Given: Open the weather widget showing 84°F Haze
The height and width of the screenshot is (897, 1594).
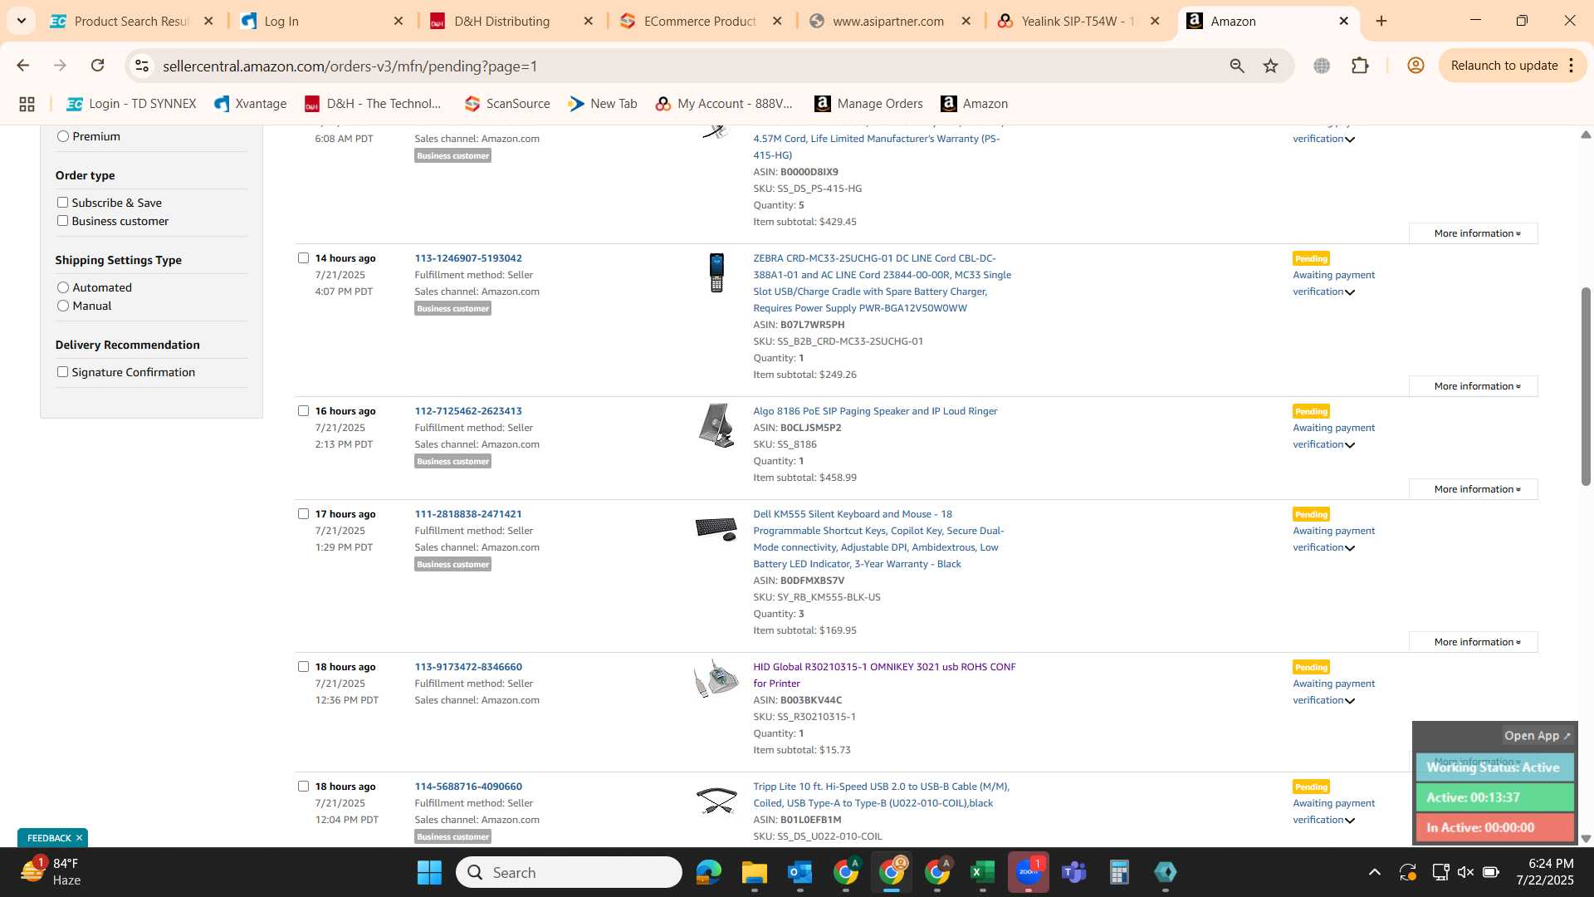Looking at the screenshot, I should point(51,872).
